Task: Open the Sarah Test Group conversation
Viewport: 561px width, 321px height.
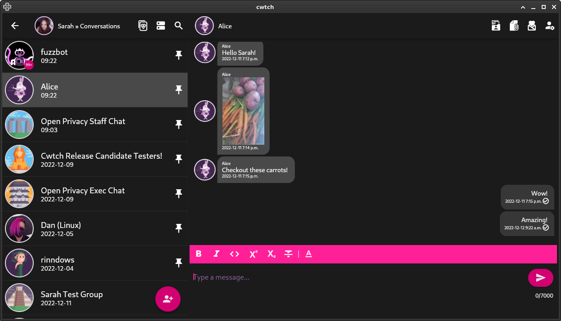Action: (x=95, y=298)
